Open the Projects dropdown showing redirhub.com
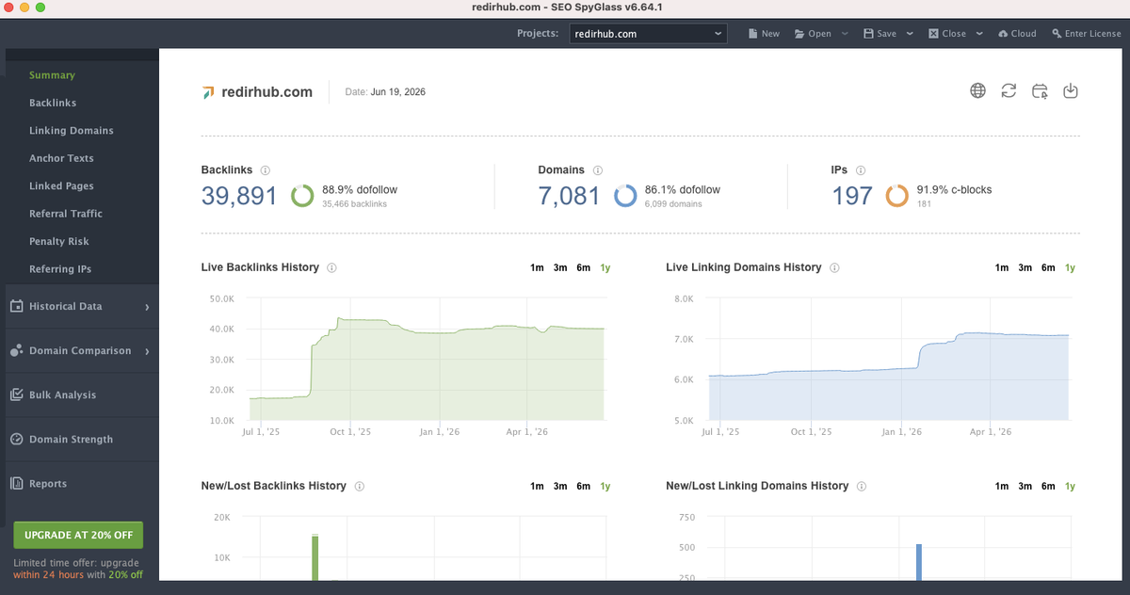Screen dimensions: 1130x595 coord(648,33)
